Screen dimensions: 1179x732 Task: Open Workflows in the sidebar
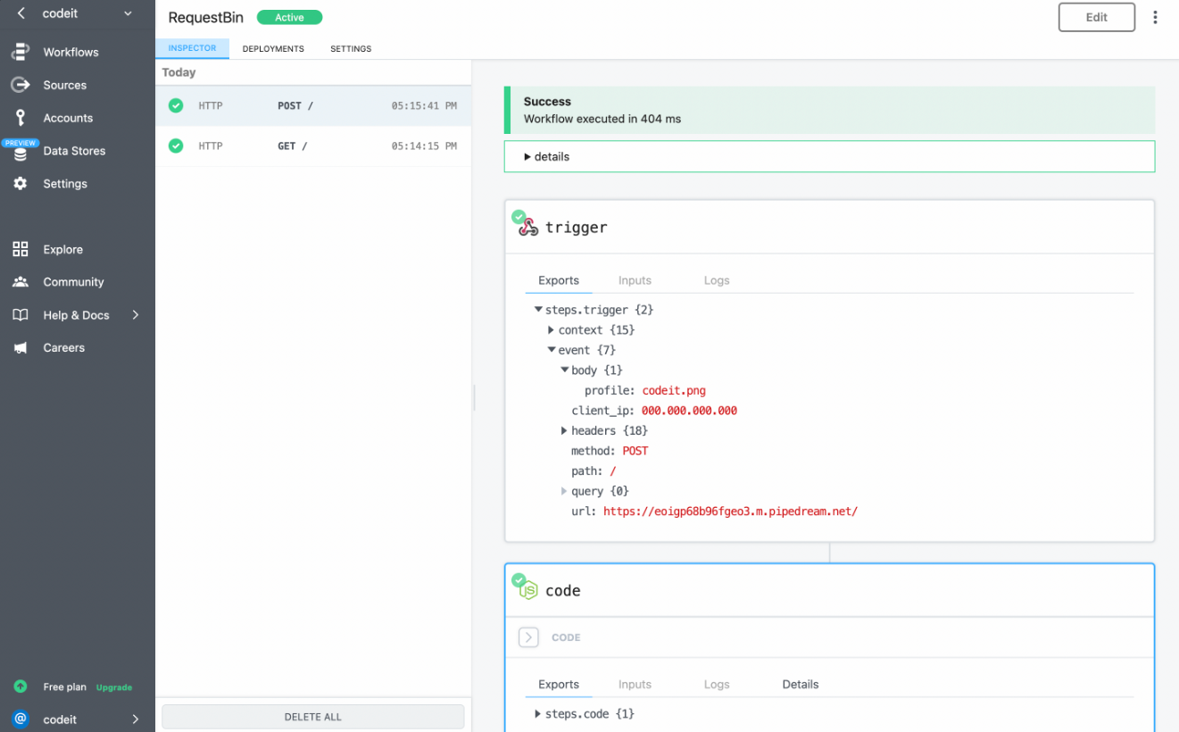click(x=71, y=52)
